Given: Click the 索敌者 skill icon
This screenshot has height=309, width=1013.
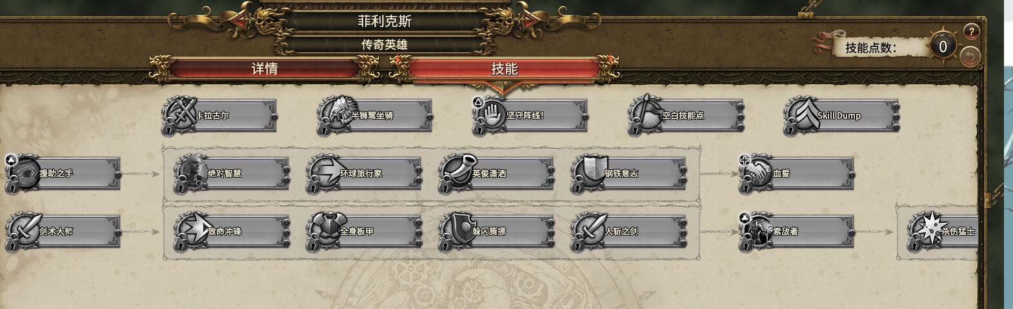Looking at the screenshot, I should [757, 229].
